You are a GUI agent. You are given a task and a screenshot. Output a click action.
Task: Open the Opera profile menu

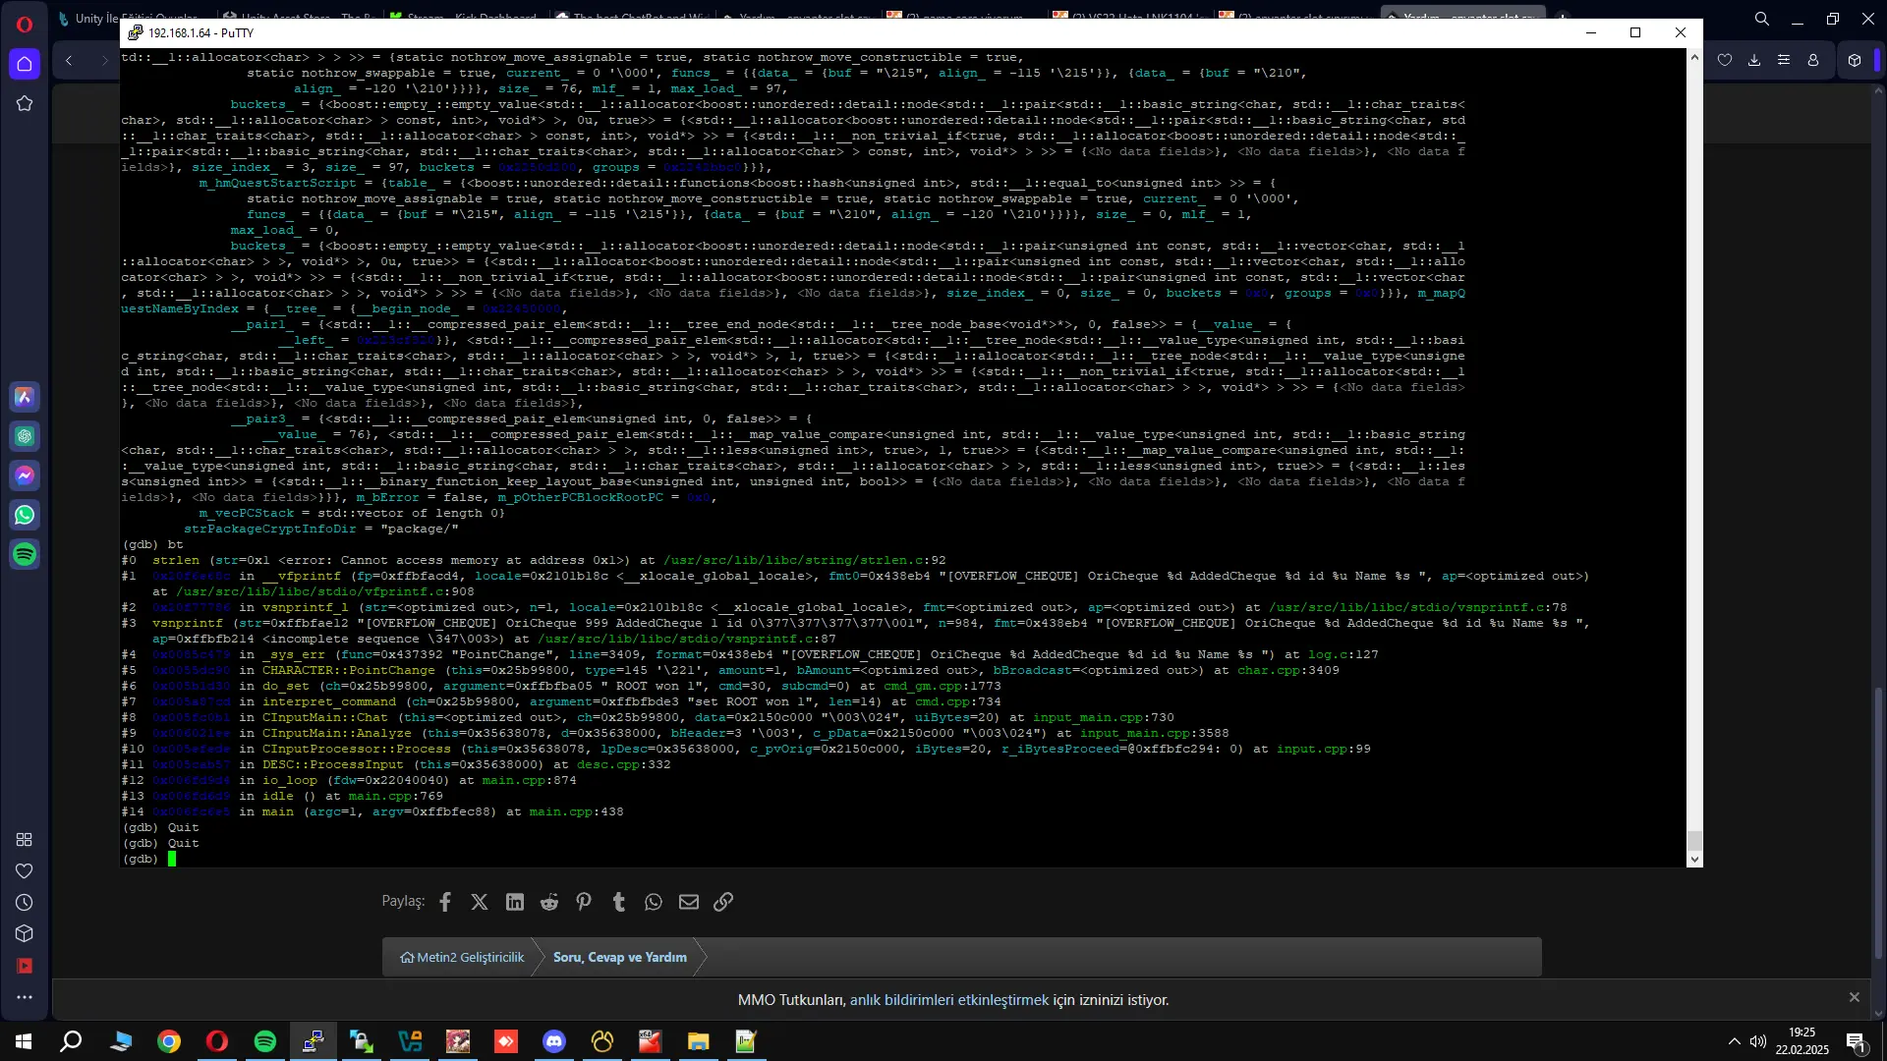pos(1813,60)
